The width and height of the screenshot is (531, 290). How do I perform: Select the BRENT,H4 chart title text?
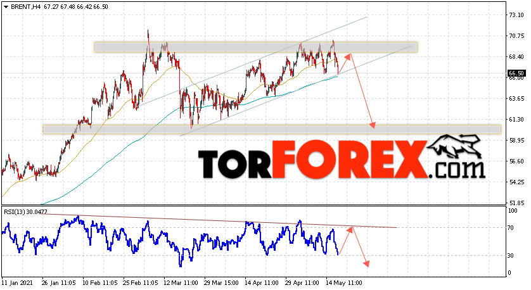[x=26, y=7]
